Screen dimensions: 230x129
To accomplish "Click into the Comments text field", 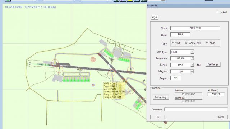I will pyautogui.click(x=196, y=109).
